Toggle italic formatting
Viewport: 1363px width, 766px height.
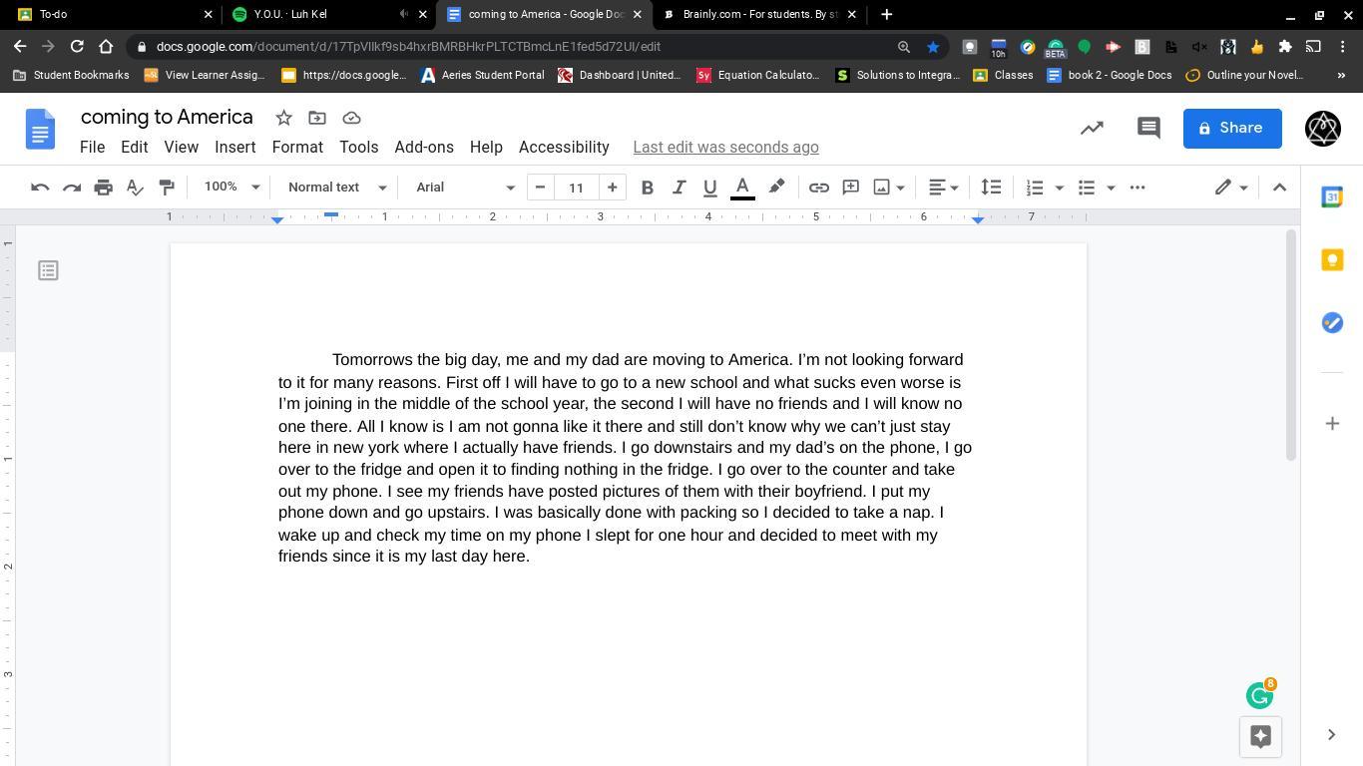click(679, 188)
